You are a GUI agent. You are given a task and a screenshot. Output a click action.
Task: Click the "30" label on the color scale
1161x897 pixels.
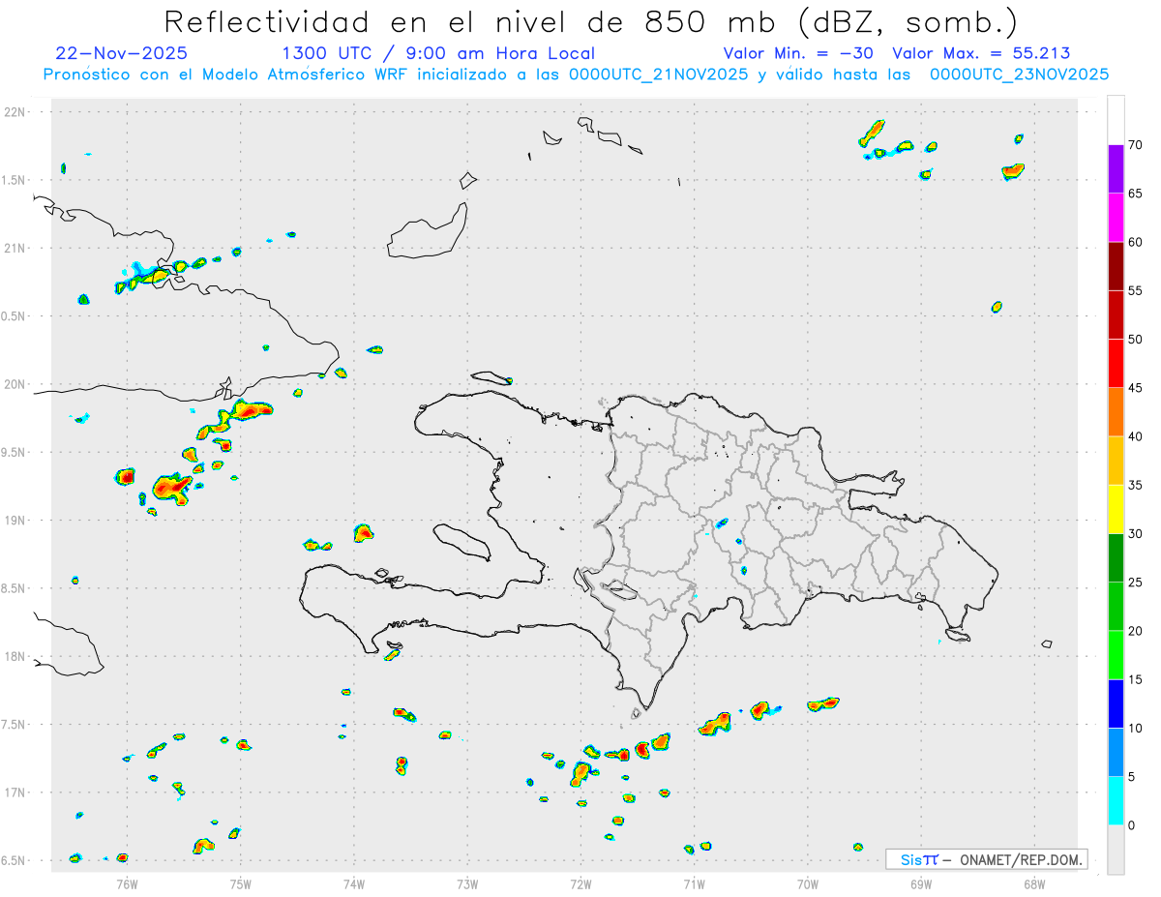coord(1135,534)
